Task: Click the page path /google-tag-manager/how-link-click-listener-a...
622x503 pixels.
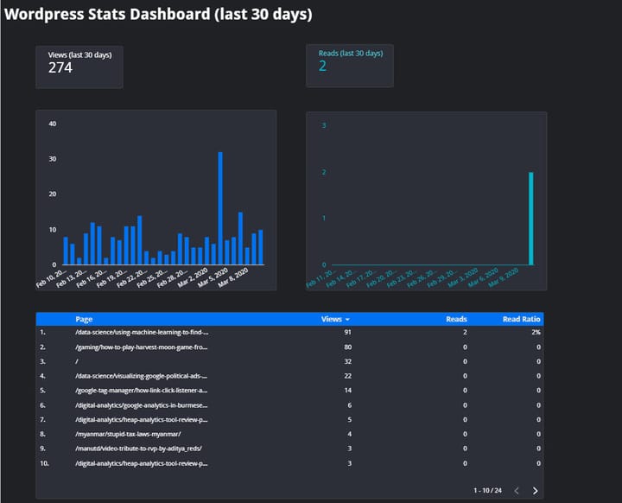Action: click(141, 391)
